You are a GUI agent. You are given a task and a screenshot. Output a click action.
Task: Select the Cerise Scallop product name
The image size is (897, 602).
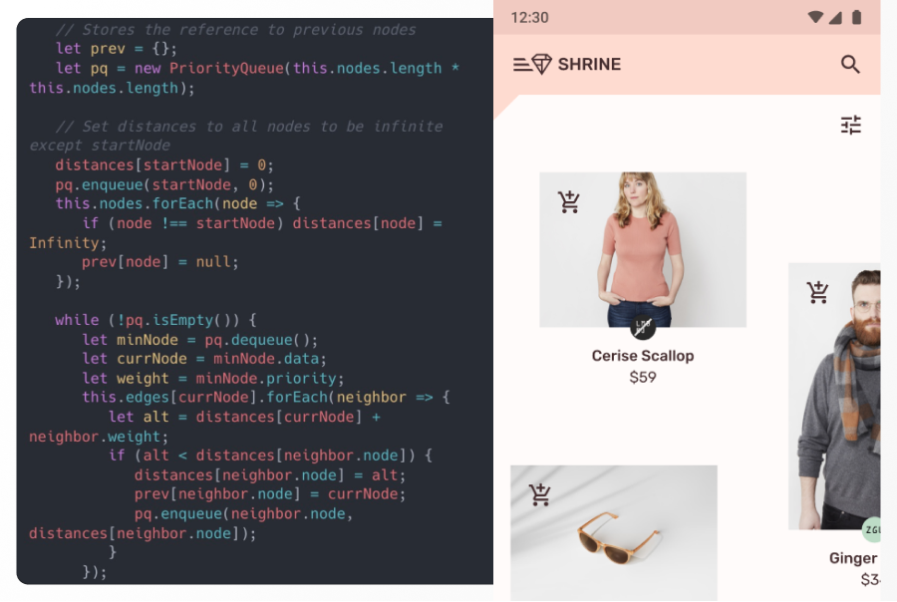click(x=643, y=356)
